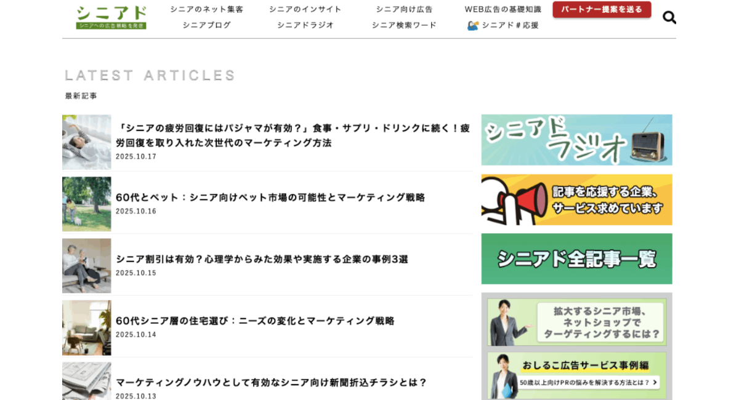Open the シニアド全記事一覧 green banner

point(576,258)
